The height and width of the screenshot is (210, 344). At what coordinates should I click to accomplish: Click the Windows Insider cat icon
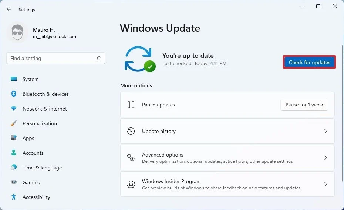coord(131,184)
